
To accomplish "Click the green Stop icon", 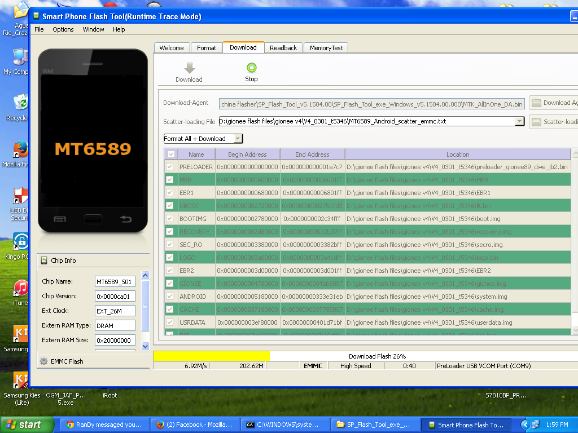I will pos(251,68).
